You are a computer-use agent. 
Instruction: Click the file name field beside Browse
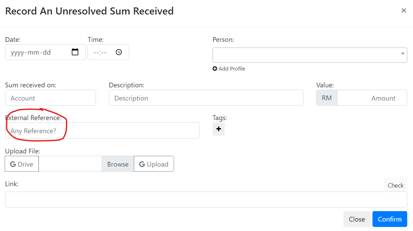click(x=70, y=164)
